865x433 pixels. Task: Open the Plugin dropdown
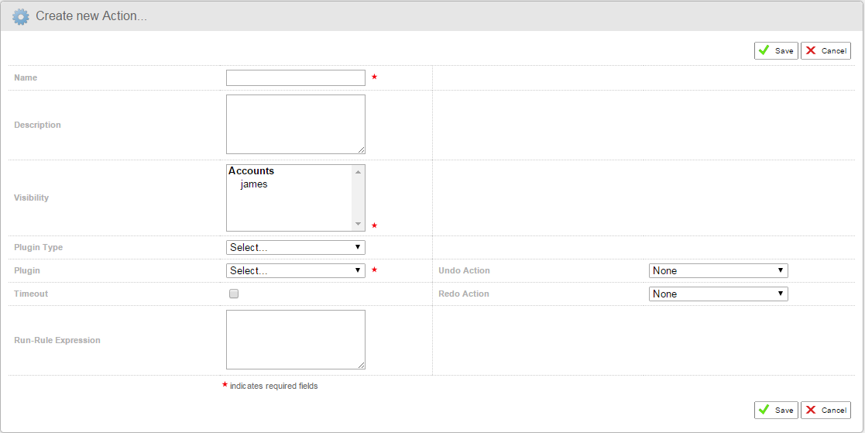(x=295, y=271)
